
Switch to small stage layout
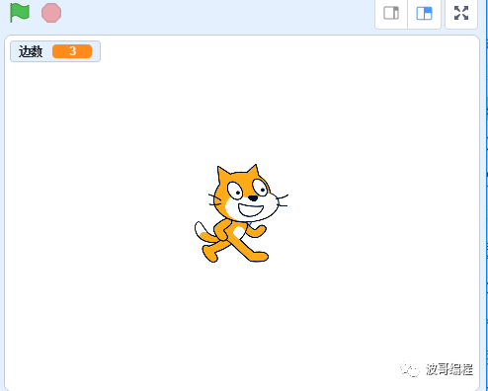tap(391, 14)
